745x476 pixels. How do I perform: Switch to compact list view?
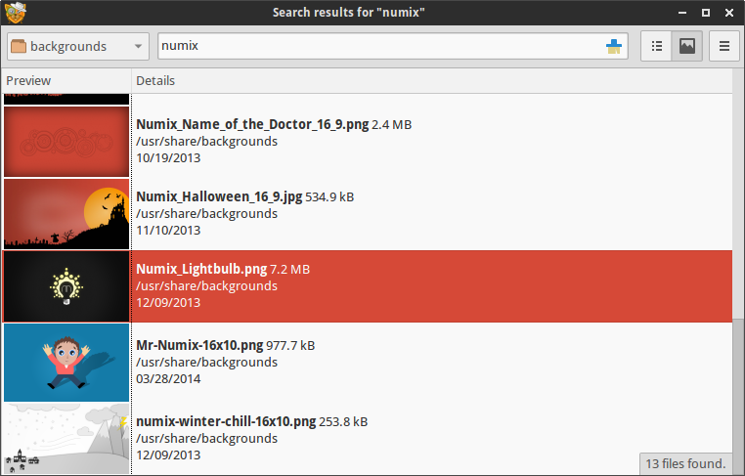658,46
